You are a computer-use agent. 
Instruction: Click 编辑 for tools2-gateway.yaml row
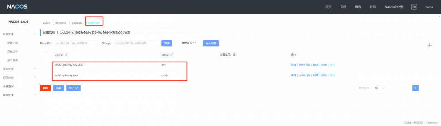[316, 75]
